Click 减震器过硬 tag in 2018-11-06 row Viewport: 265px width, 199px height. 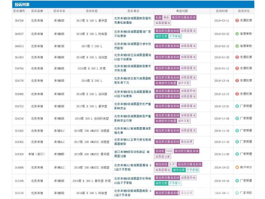coord(163,157)
